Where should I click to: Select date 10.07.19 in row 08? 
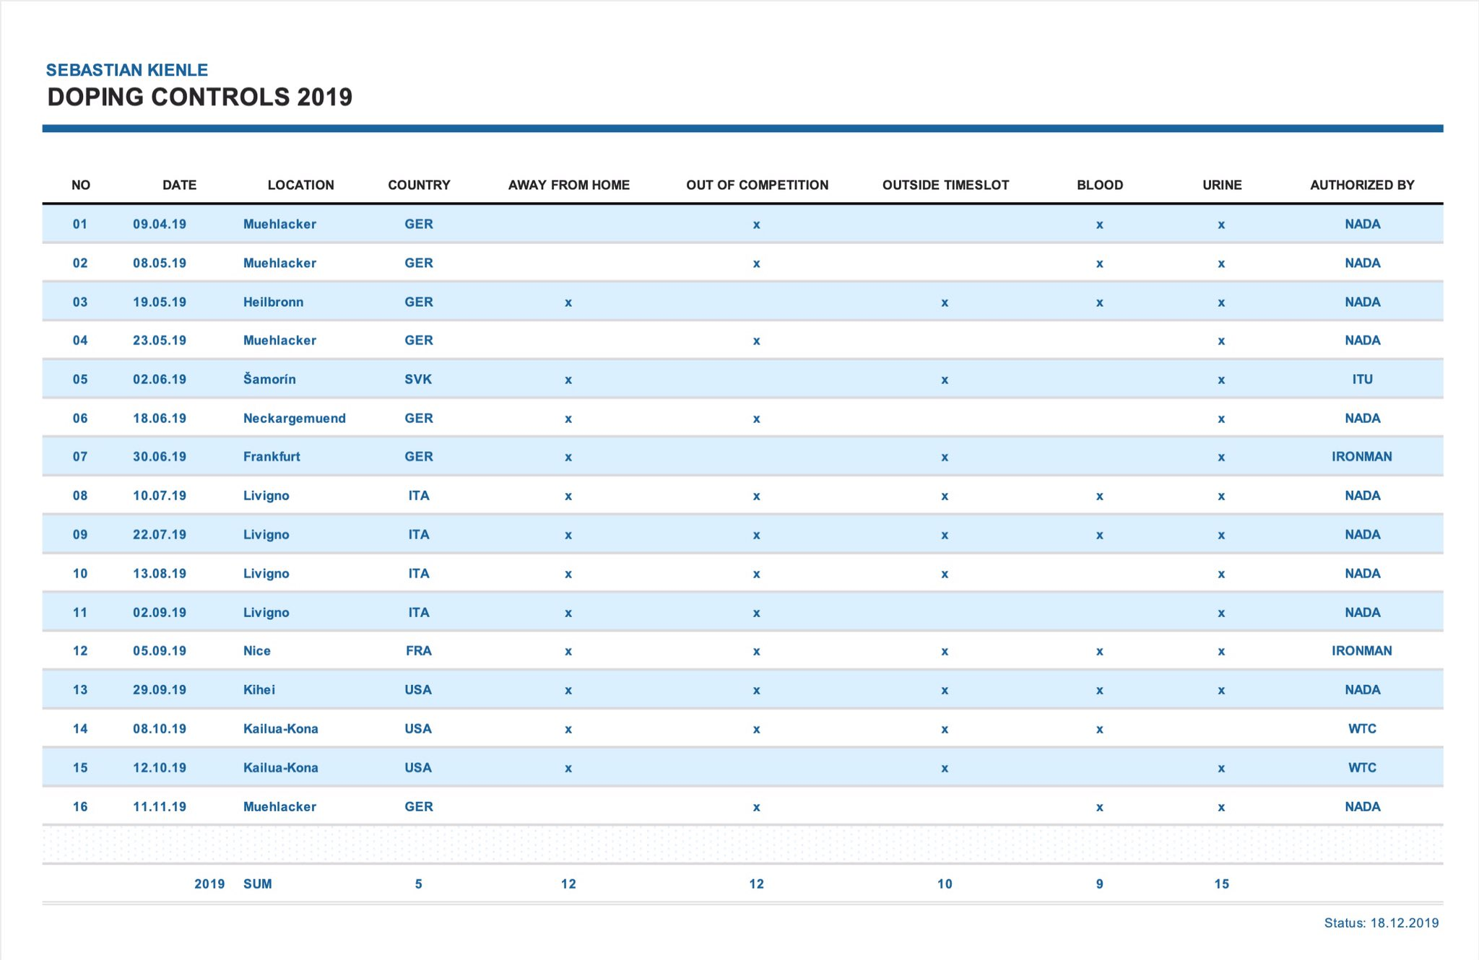pyautogui.click(x=160, y=495)
